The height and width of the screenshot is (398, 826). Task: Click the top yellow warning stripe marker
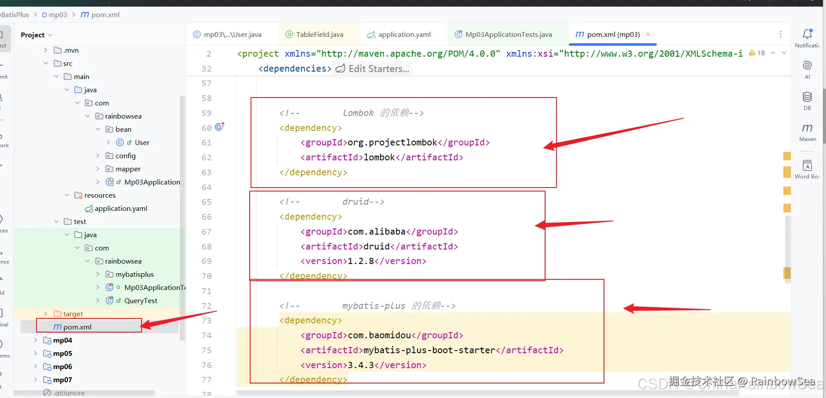pyautogui.click(x=787, y=156)
